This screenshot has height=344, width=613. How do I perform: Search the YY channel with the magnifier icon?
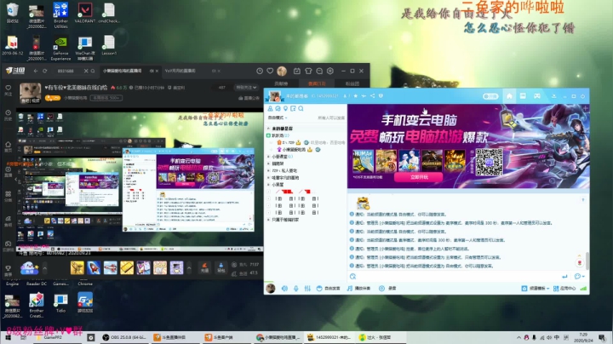301,109
